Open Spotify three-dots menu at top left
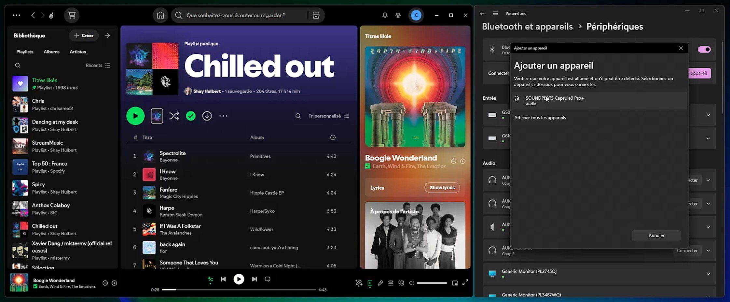Image resolution: width=730 pixels, height=302 pixels. click(x=16, y=15)
